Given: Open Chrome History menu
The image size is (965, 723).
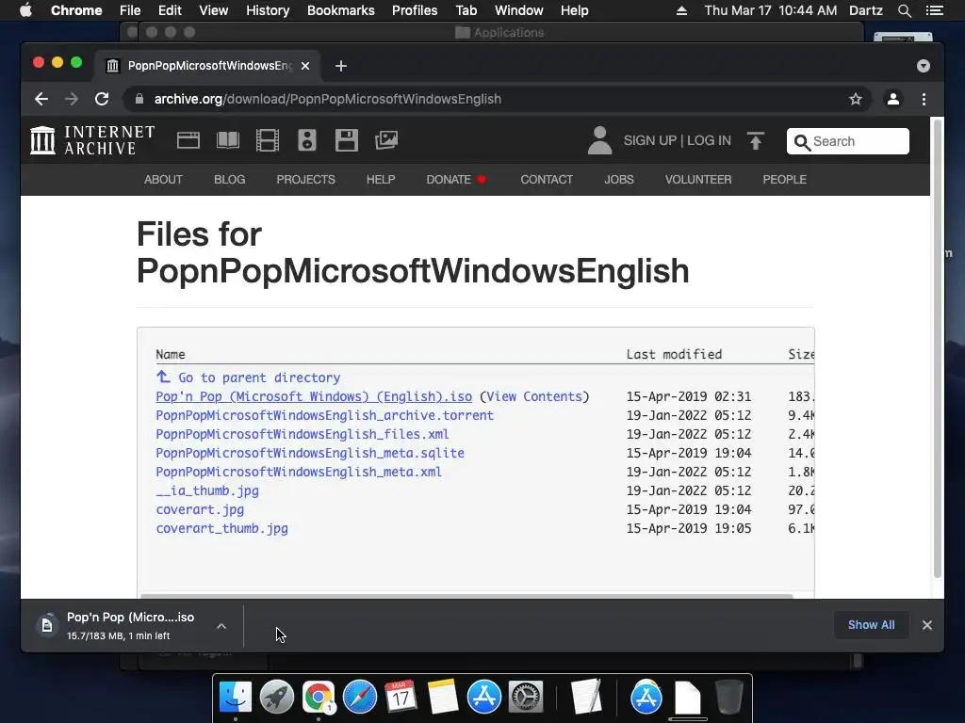Looking at the screenshot, I should tap(267, 10).
